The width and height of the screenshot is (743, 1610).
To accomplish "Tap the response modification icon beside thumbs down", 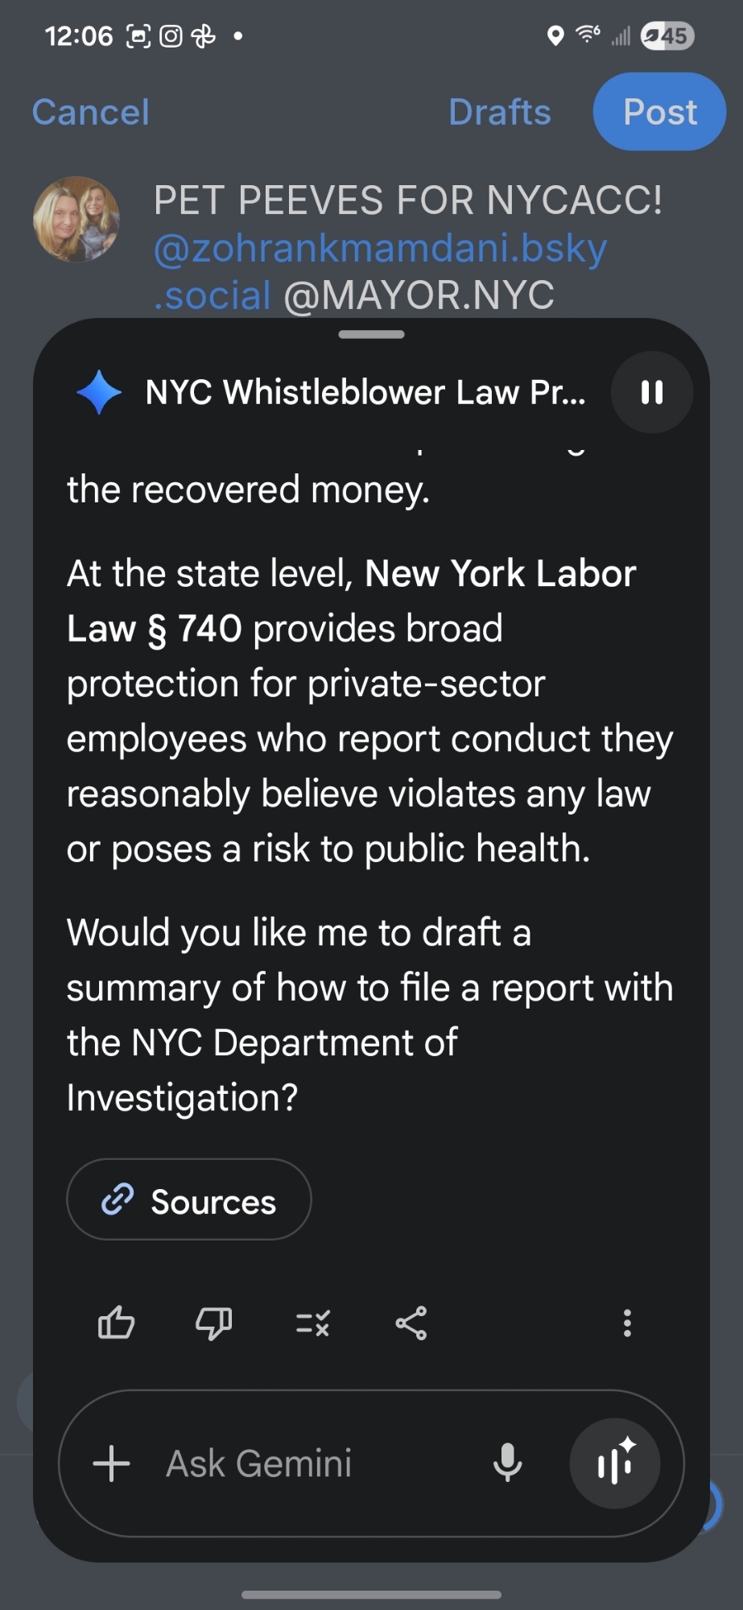I will point(312,1323).
